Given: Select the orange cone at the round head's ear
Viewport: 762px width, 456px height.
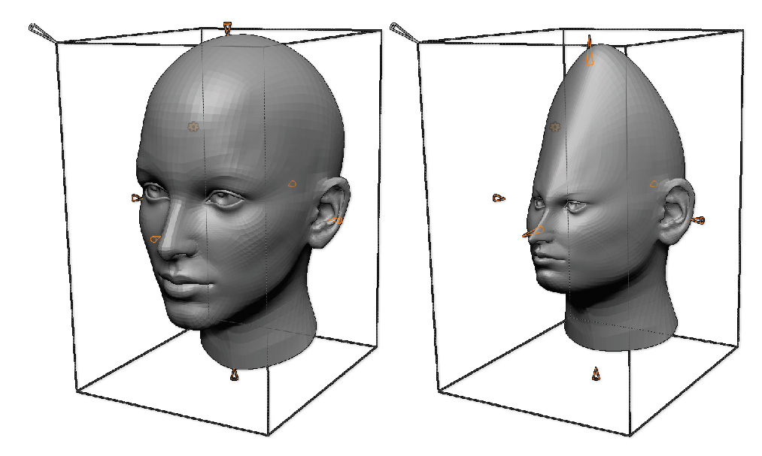Looking at the screenshot, I should (335, 221).
